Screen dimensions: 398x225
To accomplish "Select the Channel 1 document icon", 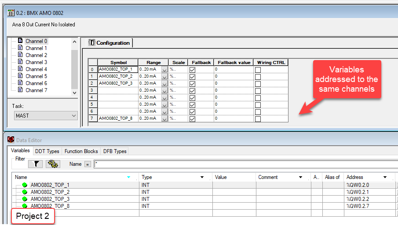I will tap(20, 48).
